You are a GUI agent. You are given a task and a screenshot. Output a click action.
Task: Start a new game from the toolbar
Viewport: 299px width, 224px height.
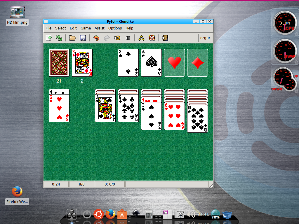[49, 38]
